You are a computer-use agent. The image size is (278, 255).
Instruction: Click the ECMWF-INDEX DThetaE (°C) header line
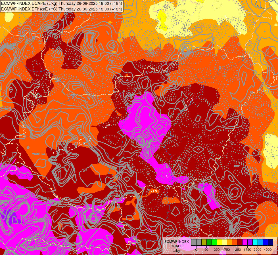(x=62, y=9)
